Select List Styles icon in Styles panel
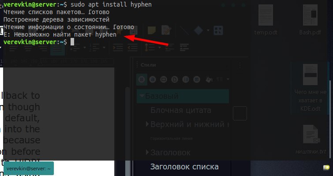Screen dimensions: 333x176 tap(186, 79)
